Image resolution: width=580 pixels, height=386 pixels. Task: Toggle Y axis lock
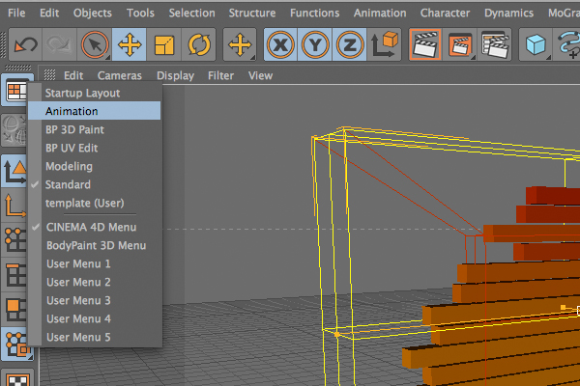pyautogui.click(x=315, y=44)
